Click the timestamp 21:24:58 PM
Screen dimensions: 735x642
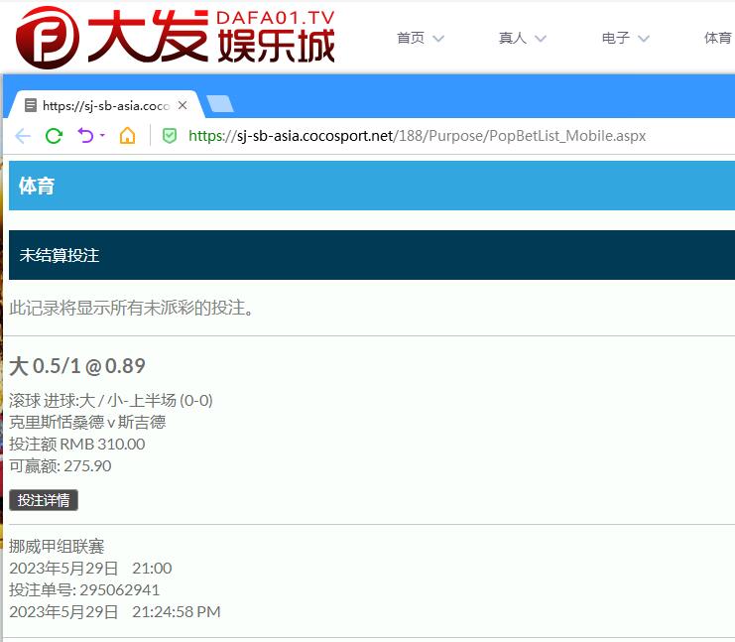(177, 611)
